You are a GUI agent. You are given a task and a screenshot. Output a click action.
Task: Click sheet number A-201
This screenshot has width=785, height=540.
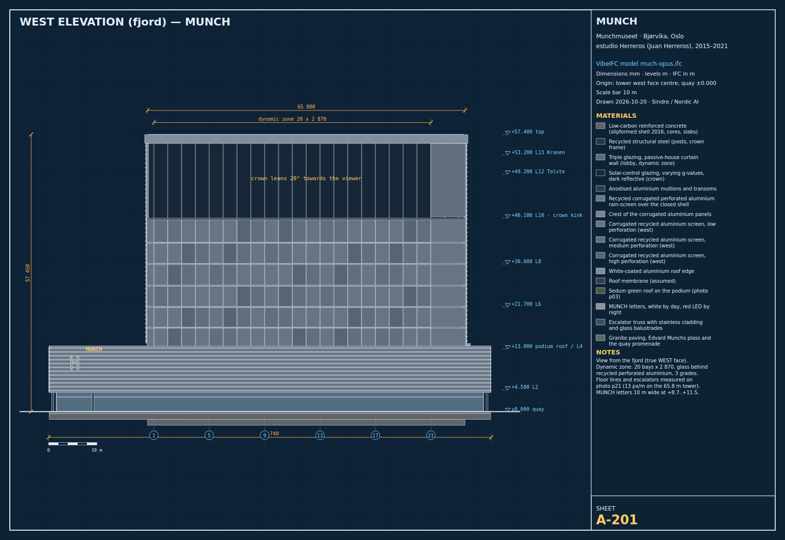tap(617, 520)
